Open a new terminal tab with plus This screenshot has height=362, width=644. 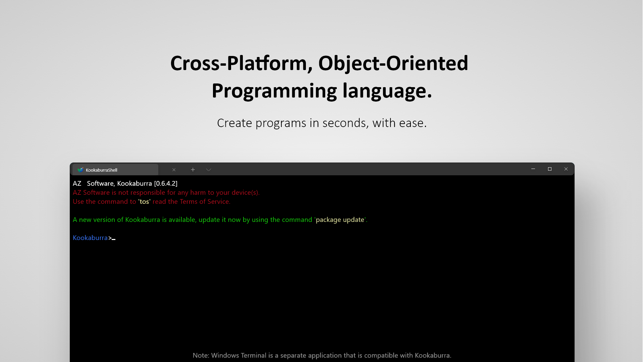193,170
